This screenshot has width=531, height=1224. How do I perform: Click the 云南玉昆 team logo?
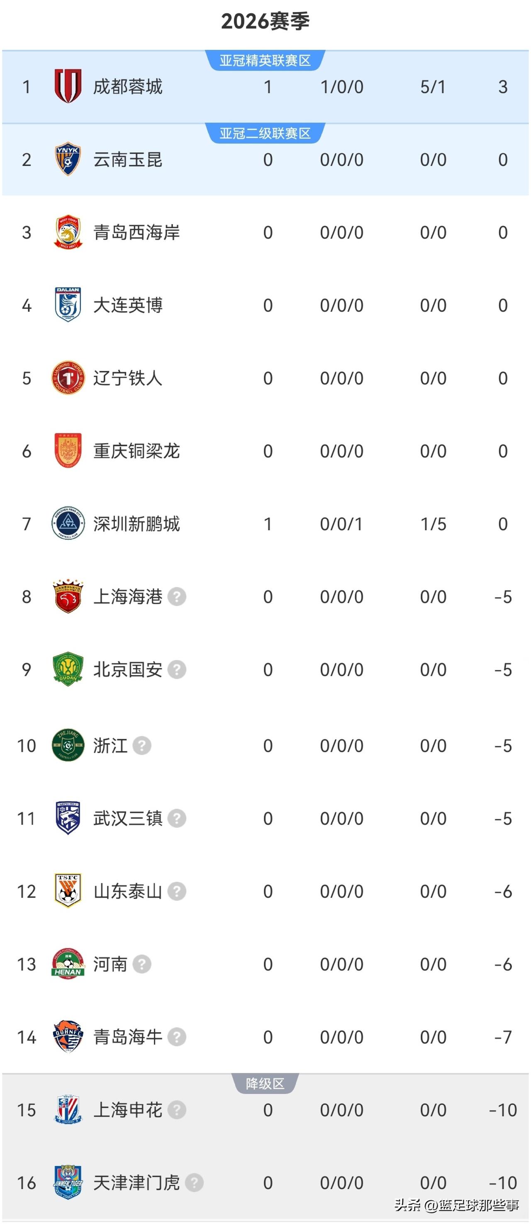click(68, 159)
